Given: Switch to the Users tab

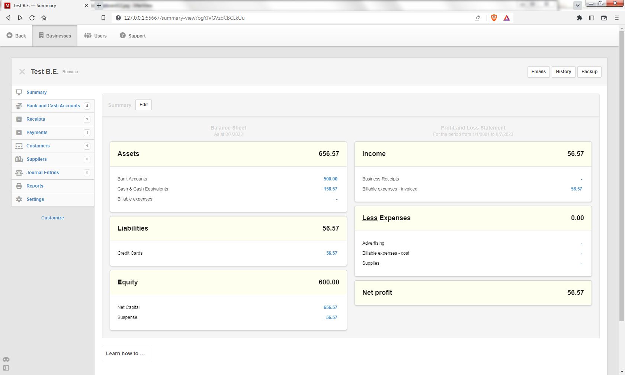Looking at the screenshot, I should [95, 36].
